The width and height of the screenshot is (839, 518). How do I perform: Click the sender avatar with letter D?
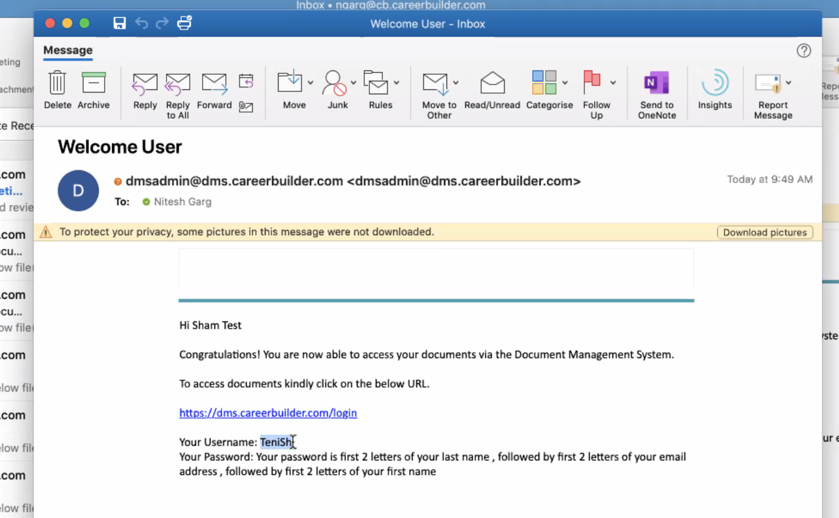click(78, 190)
